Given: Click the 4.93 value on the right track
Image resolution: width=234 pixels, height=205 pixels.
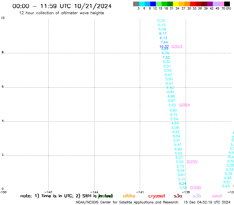Looking at the screenshot, I should [228, 178].
